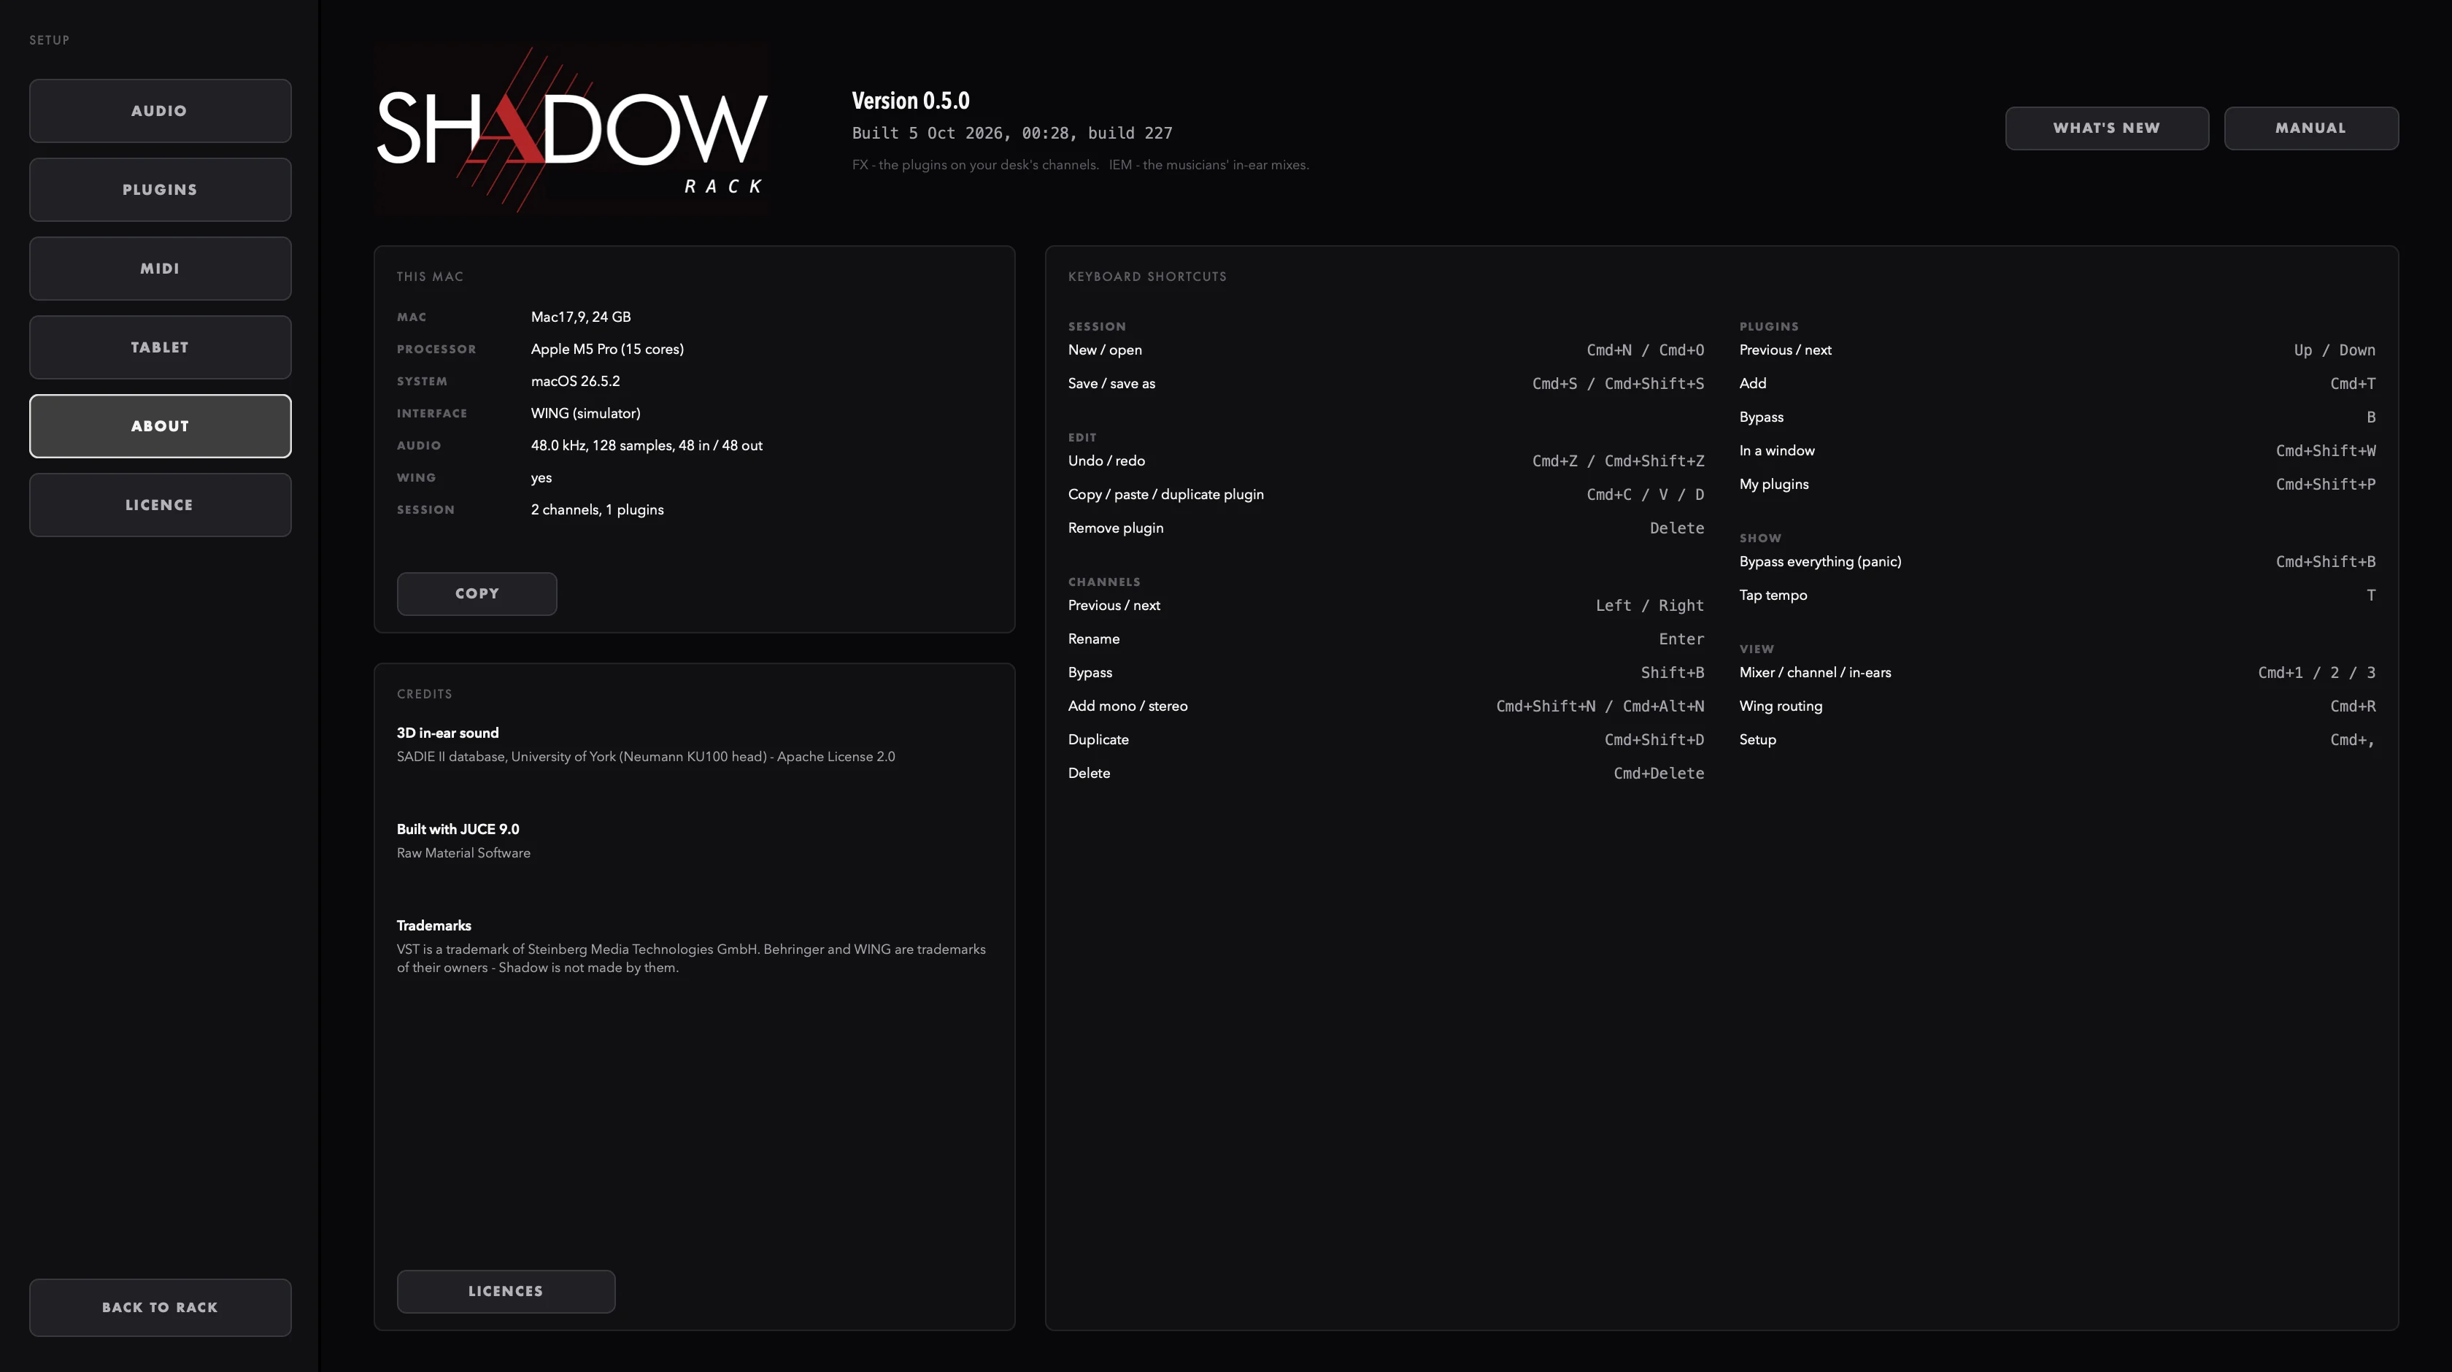Open the Audio setup page
This screenshot has height=1372, width=2452.
click(x=160, y=110)
